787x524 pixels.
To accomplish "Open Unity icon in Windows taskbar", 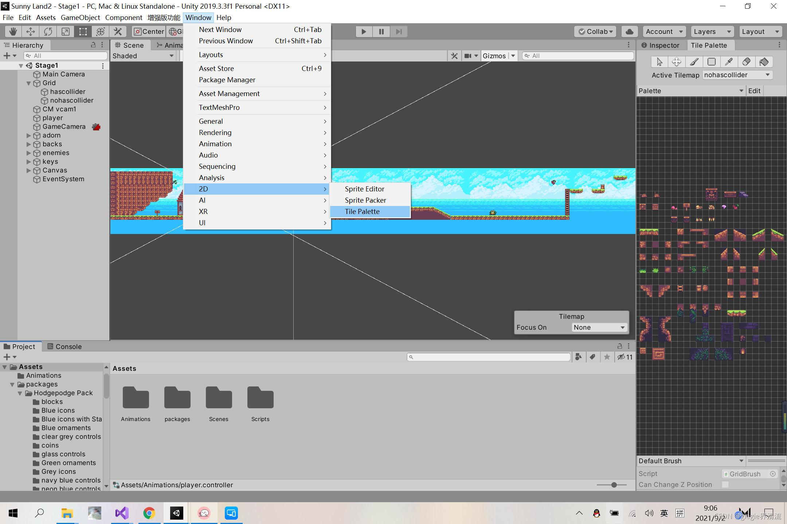I will point(177,513).
